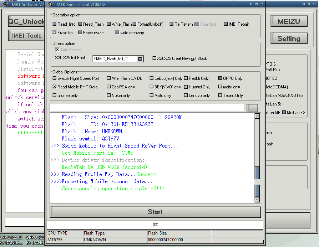
Task: Click the Flash_Type column header
Action: tap(115, 233)
